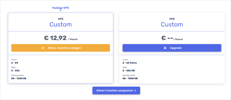Click 50 - 1000 Gb in the current VPS card

coord(19,78)
